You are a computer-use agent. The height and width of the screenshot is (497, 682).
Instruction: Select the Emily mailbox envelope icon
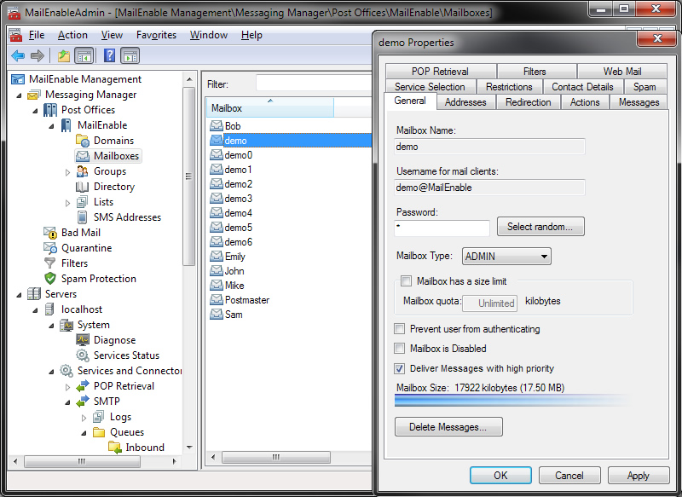pyautogui.click(x=216, y=257)
